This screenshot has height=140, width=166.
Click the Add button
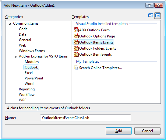(119, 131)
